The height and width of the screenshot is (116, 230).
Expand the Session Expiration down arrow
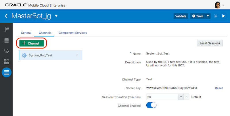coord(181,97)
